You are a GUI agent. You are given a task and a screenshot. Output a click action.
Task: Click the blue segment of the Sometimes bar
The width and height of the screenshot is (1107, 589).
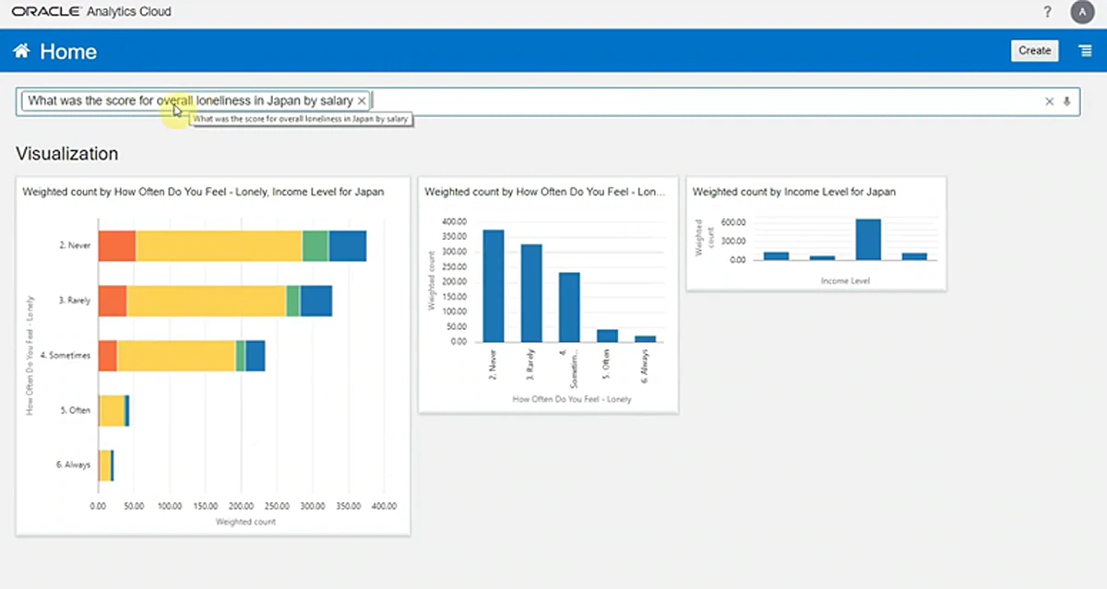(255, 356)
